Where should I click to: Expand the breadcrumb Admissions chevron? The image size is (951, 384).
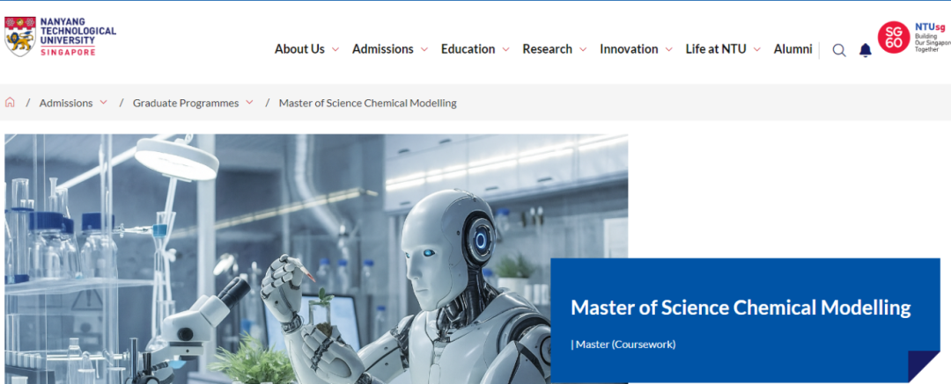click(103, 102)
